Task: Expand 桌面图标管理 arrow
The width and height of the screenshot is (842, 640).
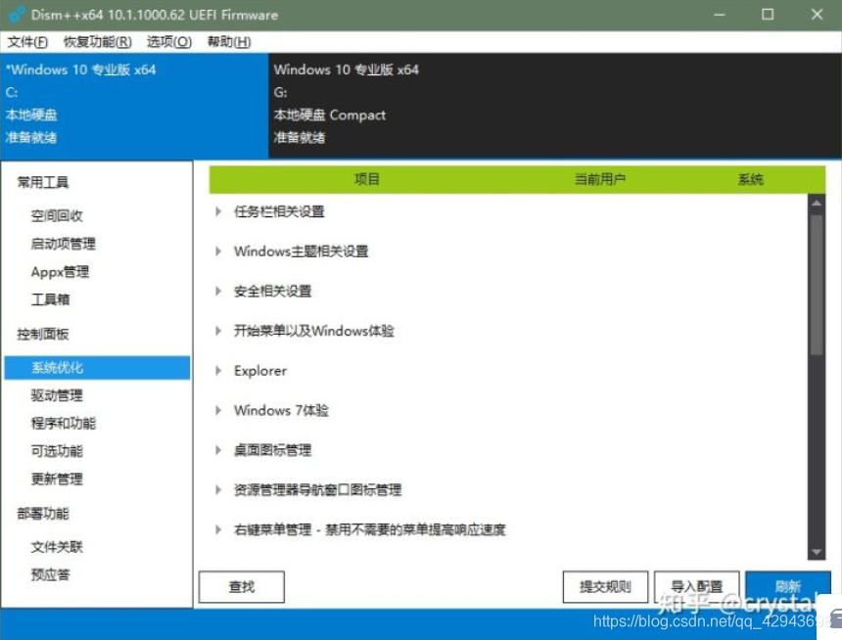Action: pos(218,450)
